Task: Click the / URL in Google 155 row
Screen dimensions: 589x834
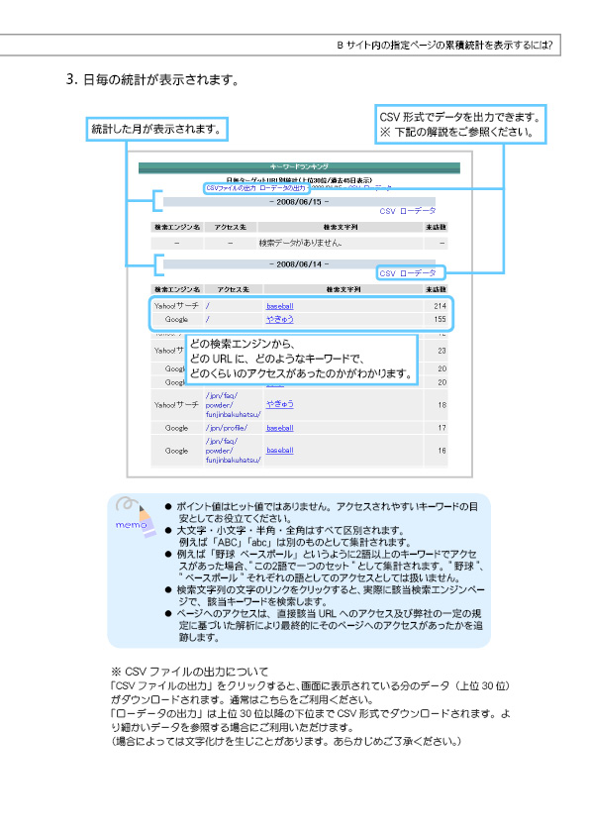Action: coord(208,319)
